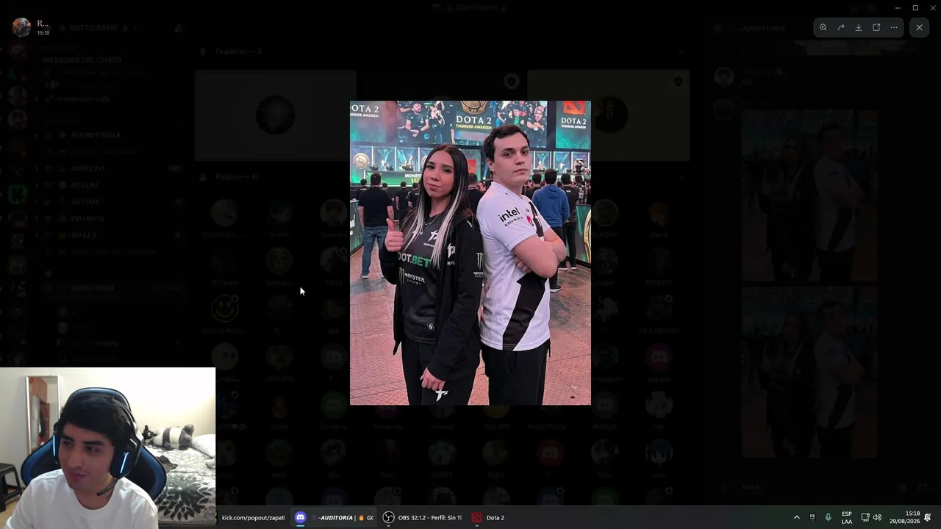Forward the image with the arrow icon
Image resolution: width=941 pixels, height=529 pixels.
[841, 27]
